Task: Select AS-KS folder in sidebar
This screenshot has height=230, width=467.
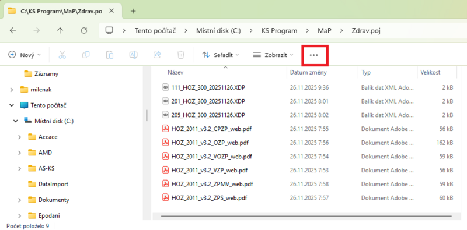Action: (x=41, y=168)
